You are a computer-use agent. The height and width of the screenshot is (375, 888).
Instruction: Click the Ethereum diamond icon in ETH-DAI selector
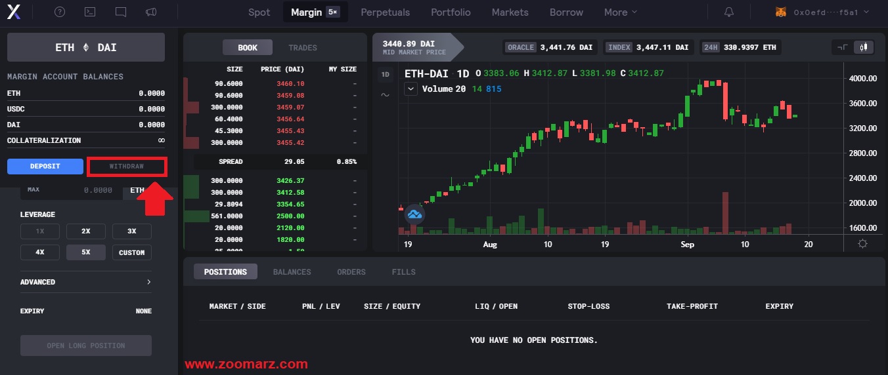[86, 47]
